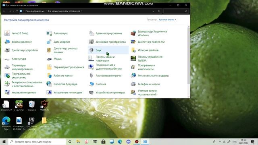Click Учетные записи пользователей link

tap(148, 93)
